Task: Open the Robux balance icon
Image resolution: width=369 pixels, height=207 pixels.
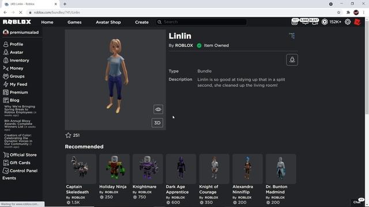Action: tap(325, 22)
